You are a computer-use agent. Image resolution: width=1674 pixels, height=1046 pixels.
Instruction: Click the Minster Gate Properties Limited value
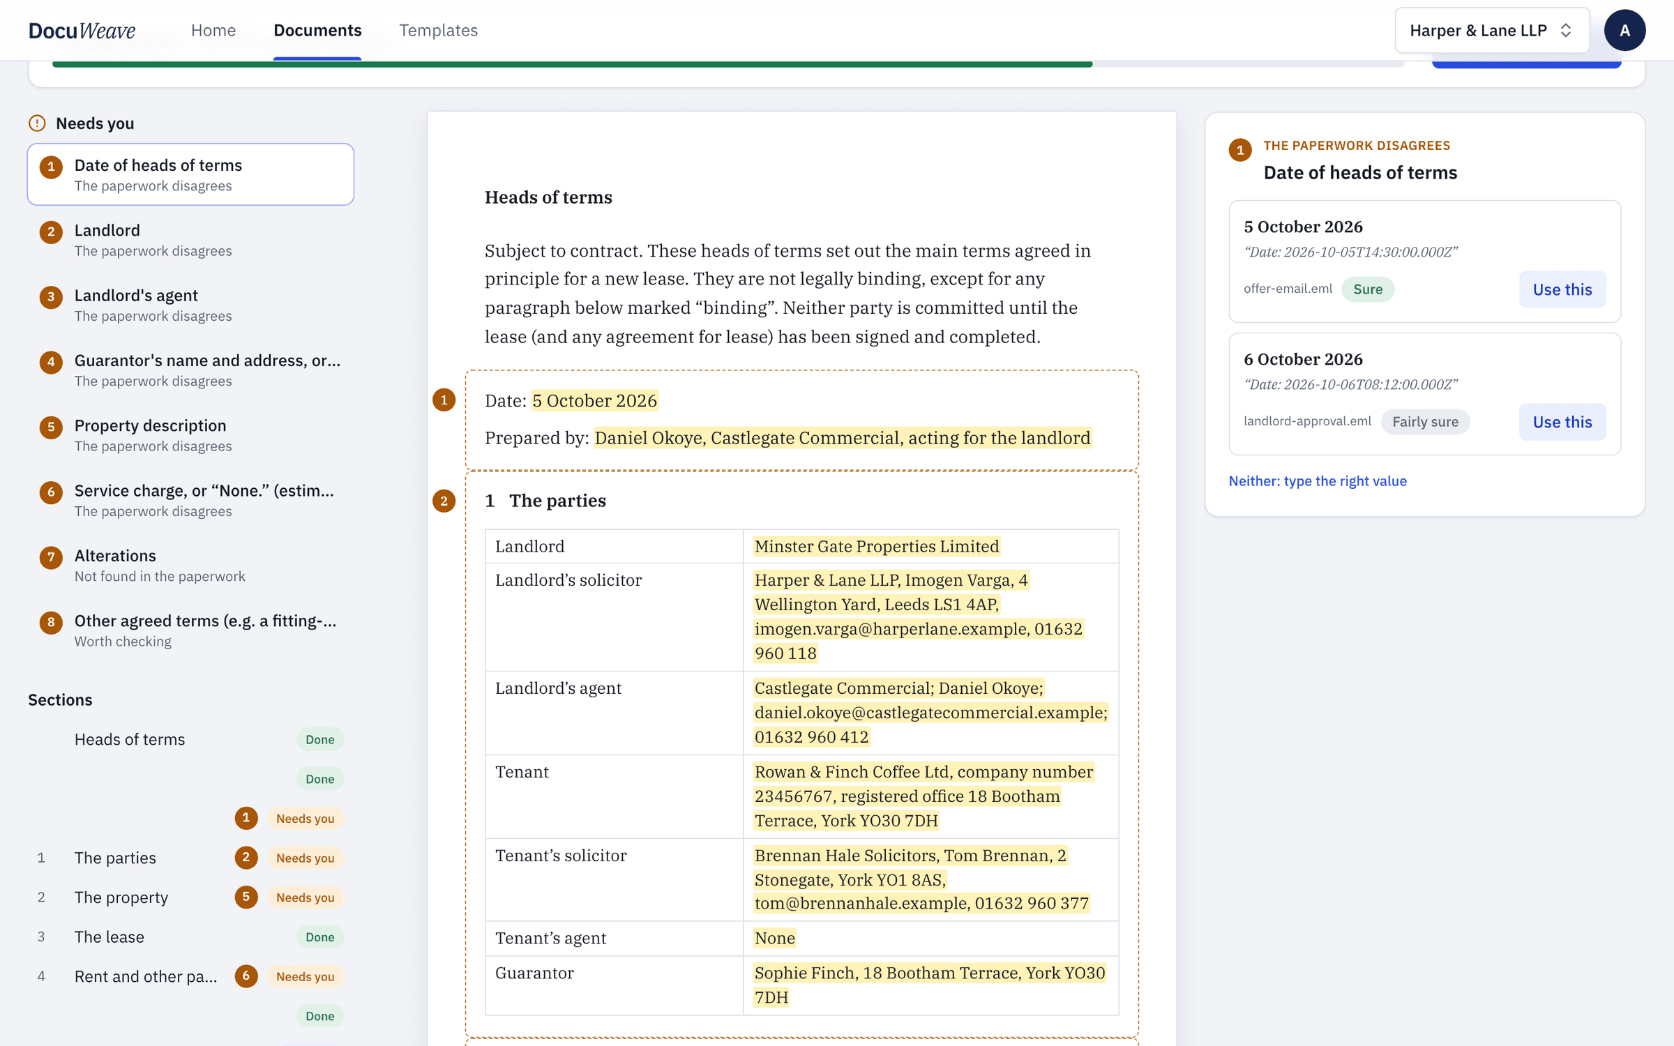pyautogui.click(x=877, y=546)
